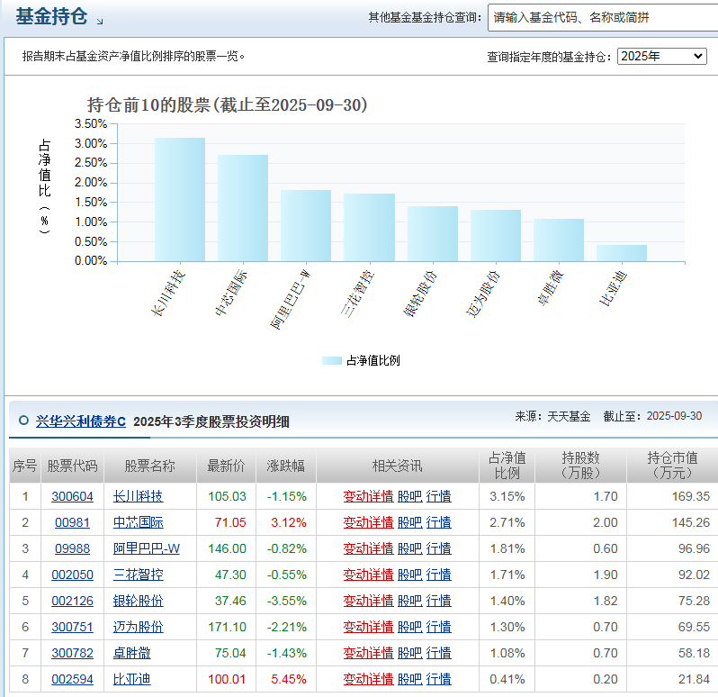
Task: Open 股吧 for 比亚迪 row
Action: point(409,679)
